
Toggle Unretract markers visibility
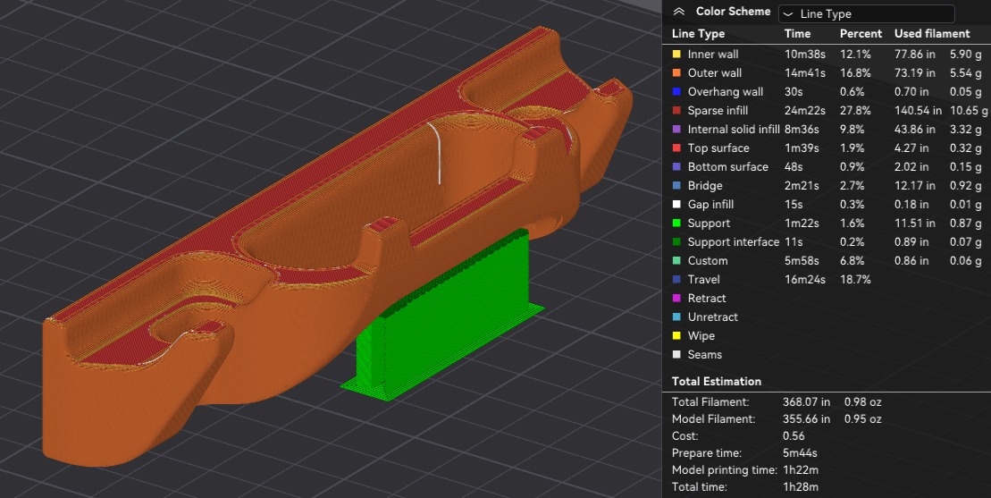pyautogui.click(x=713, y=317)
